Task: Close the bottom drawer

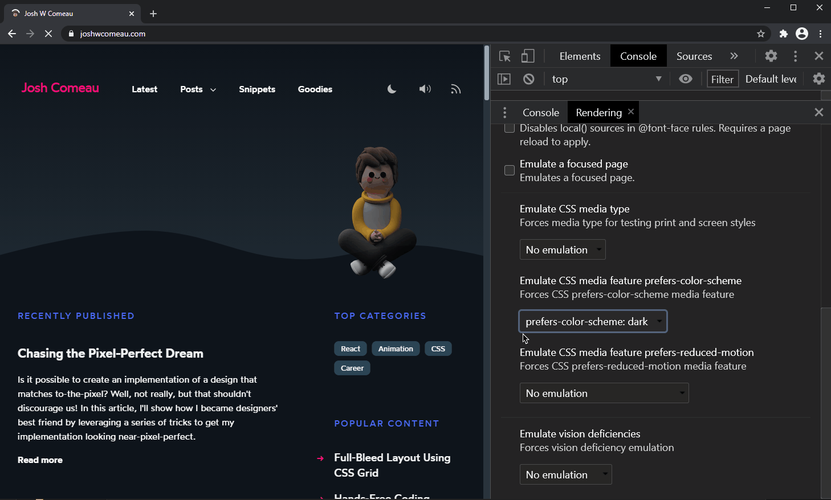Action: point(819,112)
